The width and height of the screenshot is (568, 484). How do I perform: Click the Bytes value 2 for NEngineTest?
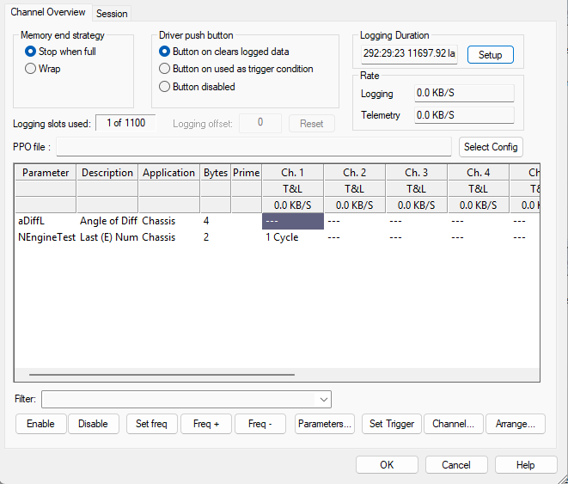point(216,237)
